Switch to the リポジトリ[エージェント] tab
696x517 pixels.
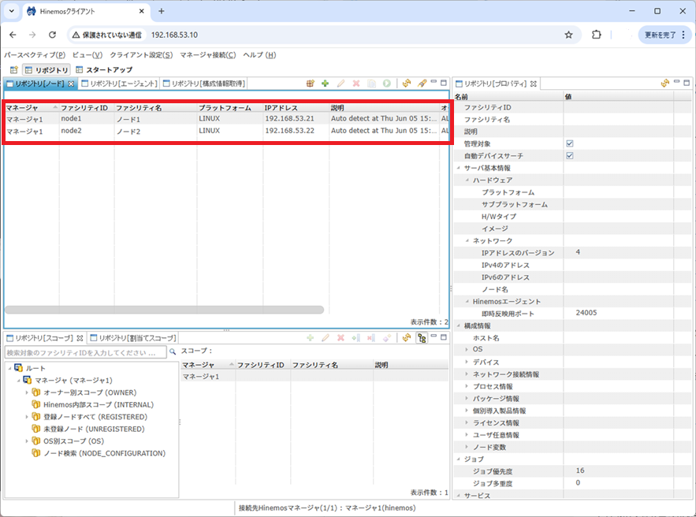point(120,84)
